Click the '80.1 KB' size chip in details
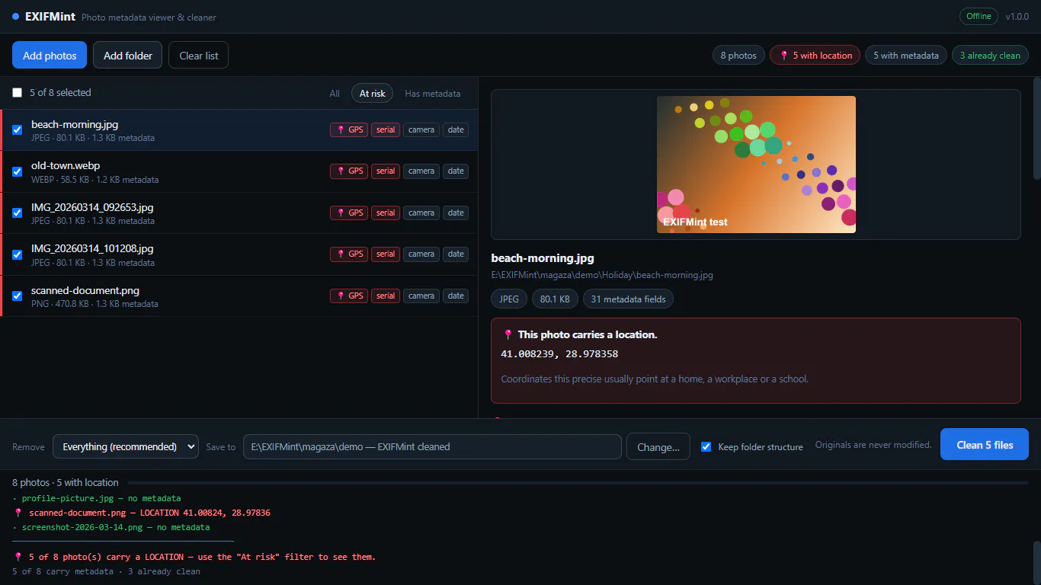Screen dimensions: 1041x585 click(x=555, y=299)
